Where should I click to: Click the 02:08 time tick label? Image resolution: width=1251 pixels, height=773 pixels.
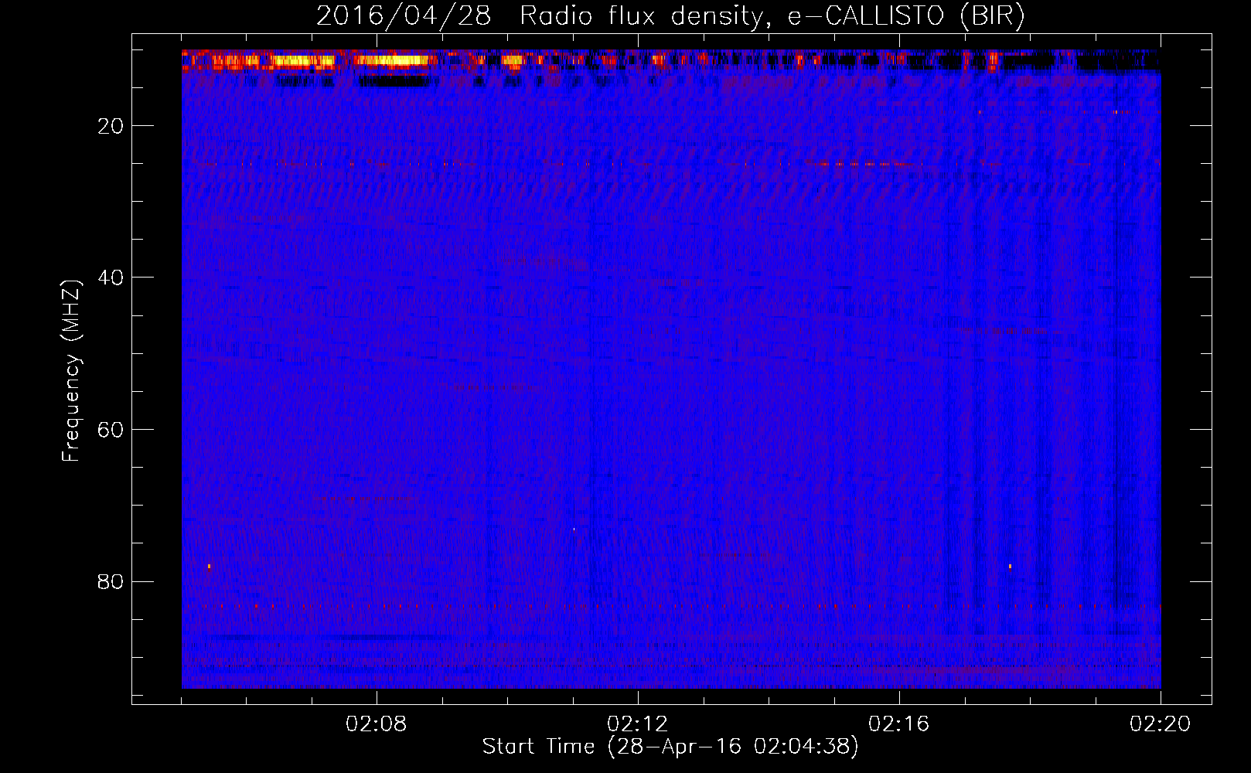377,724
